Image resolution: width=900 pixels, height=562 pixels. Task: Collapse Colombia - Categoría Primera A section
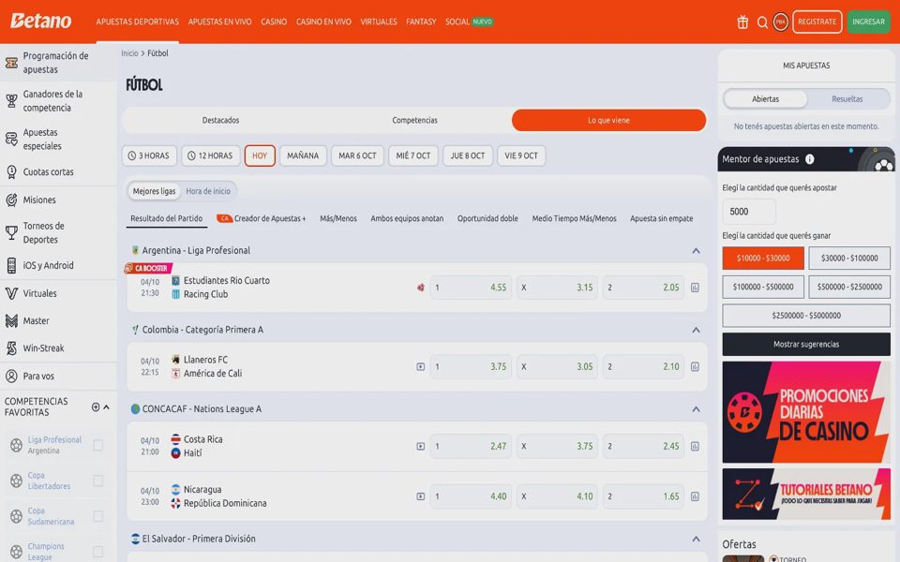[696, 330]
